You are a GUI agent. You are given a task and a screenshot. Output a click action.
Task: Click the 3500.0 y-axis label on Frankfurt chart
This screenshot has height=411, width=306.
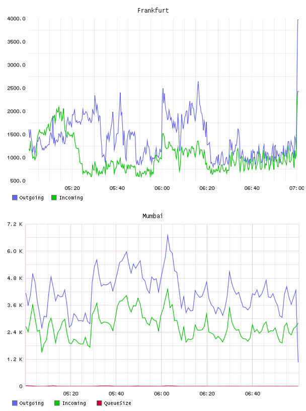pos(16,42)
